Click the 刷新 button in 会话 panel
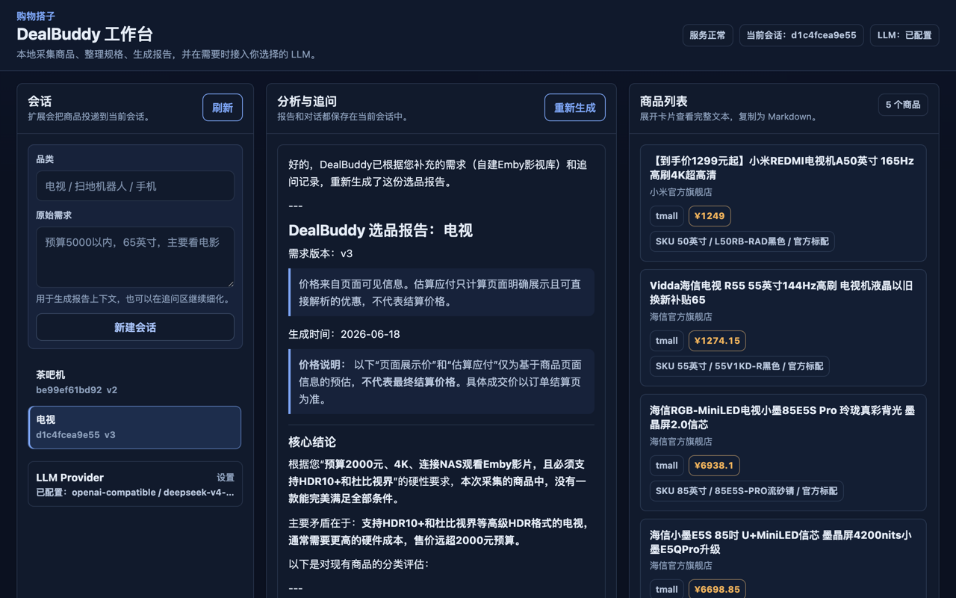Viewport: 956px width, 598px height. [x=223, y=108]
